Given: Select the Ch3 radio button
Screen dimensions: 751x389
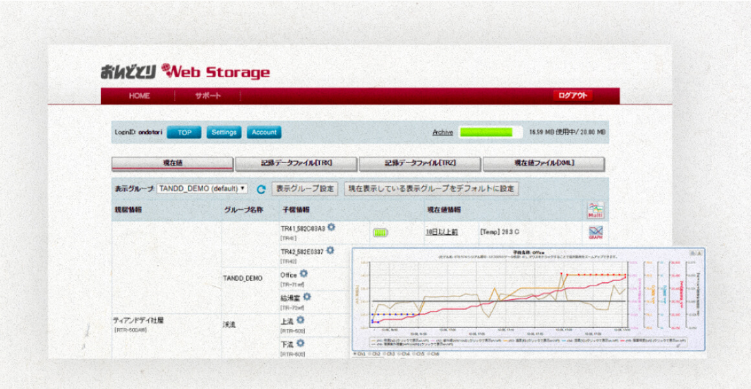Looking at the screenshot, I should click(x=385, y=354).
